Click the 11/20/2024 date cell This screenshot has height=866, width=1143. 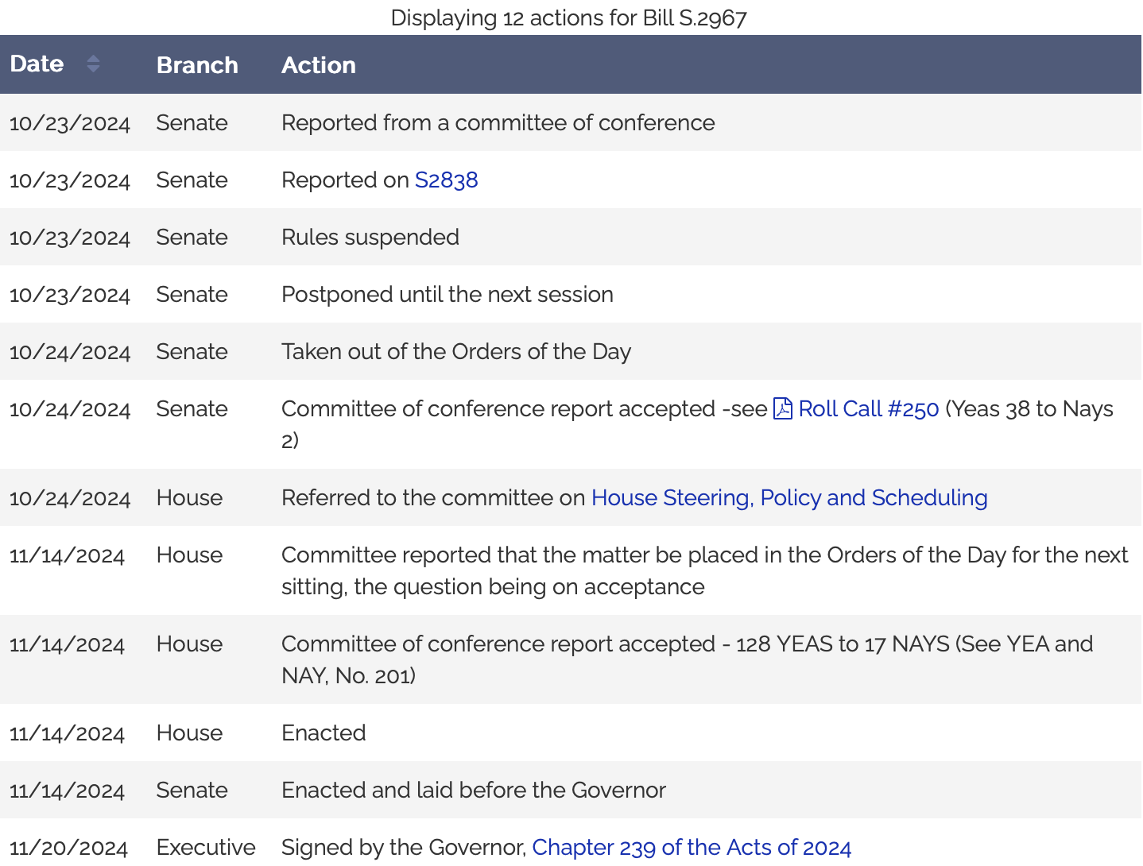(x=68, y=848)
